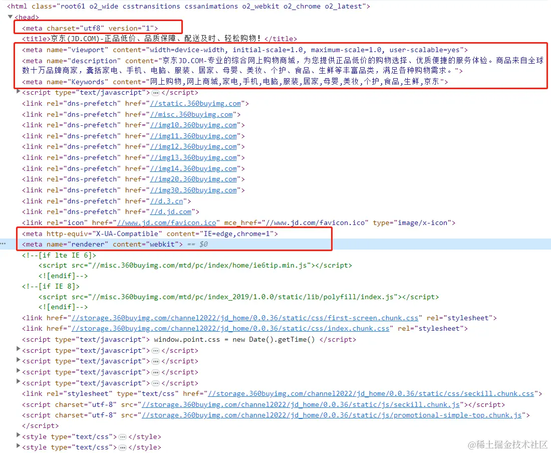
Task: Open ellipsis of script directly below window.point.css script
Action: (x=156, y=351)
